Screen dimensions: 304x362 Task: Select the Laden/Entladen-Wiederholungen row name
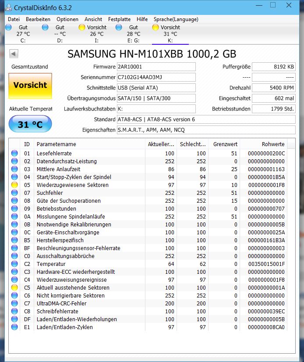[x=77, y=319]
